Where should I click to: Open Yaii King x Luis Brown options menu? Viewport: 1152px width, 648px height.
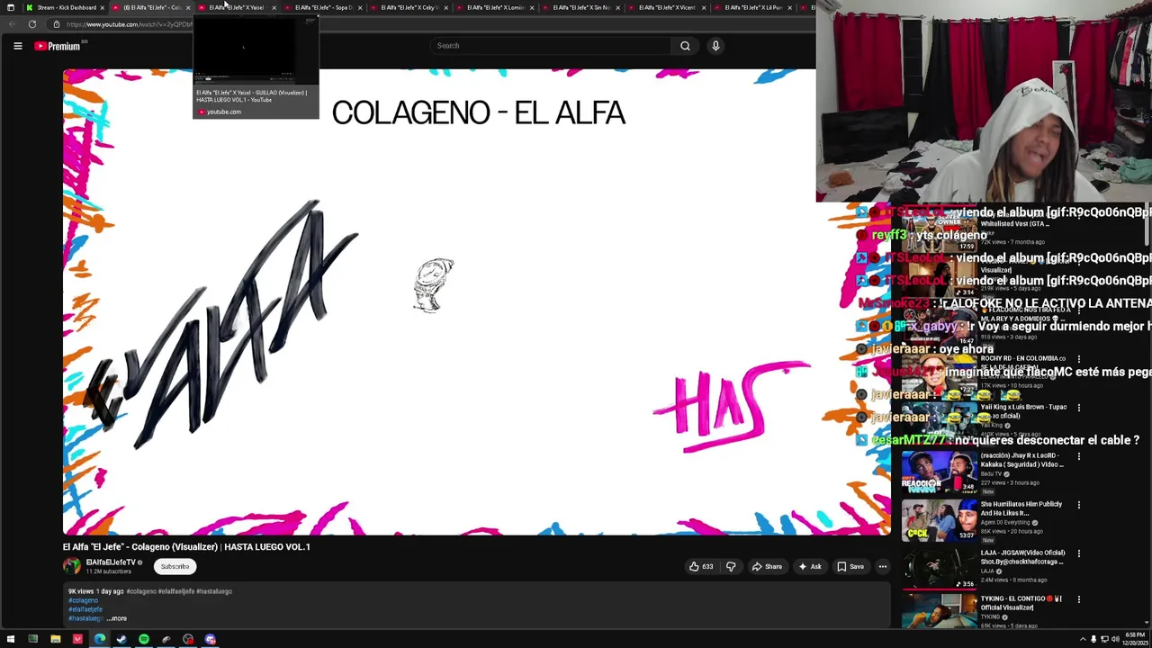tap(1079, 408)
